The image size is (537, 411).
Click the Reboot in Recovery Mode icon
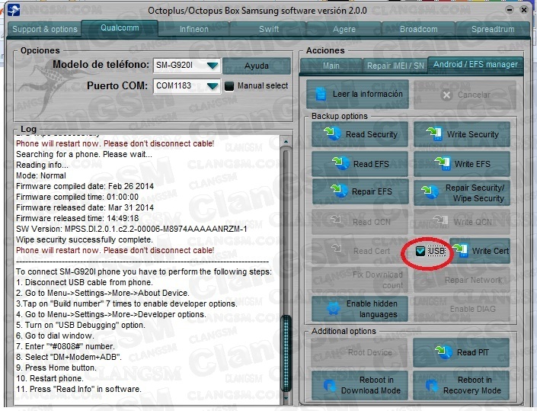tap(432, 385)
